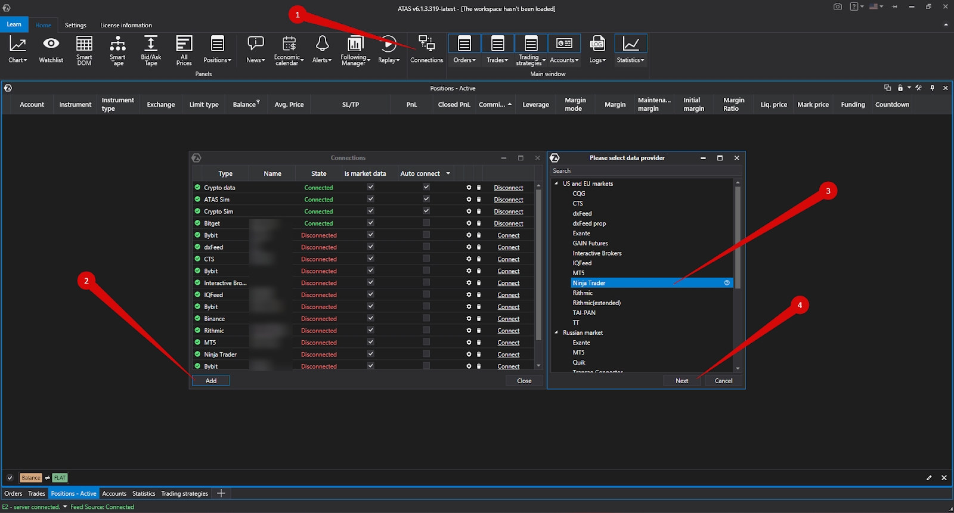Open the Smart DOM panel
Screen dimensions: 954x513
pyautogui.click(x=84, y=50)
